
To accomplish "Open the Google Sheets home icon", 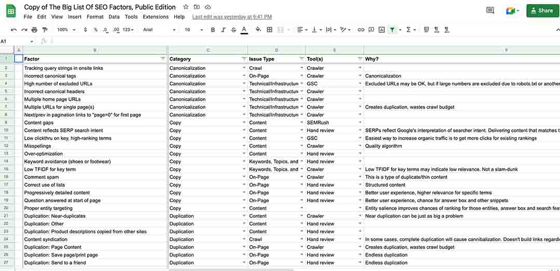I will pos(11,11).
